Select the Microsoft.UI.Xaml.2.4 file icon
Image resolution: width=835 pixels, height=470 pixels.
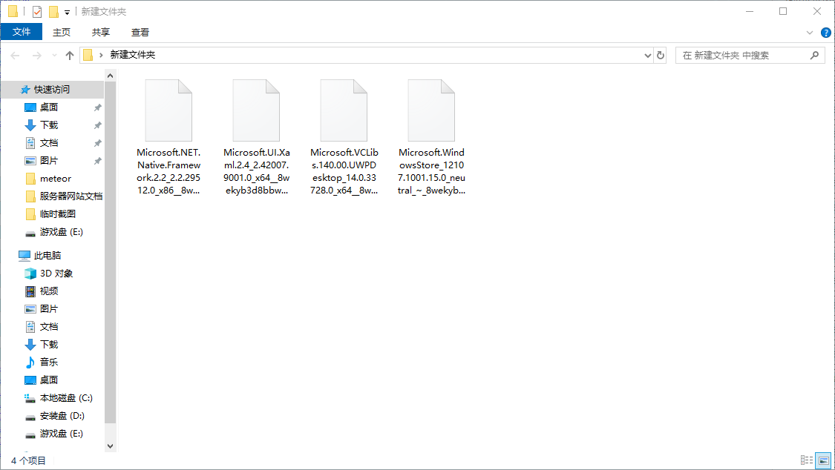pos(256,110)
